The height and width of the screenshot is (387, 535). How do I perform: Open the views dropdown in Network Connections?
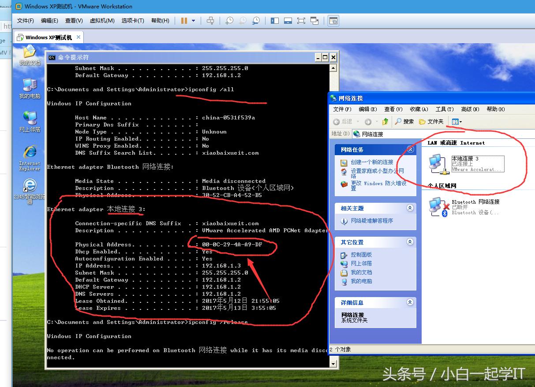457,122
